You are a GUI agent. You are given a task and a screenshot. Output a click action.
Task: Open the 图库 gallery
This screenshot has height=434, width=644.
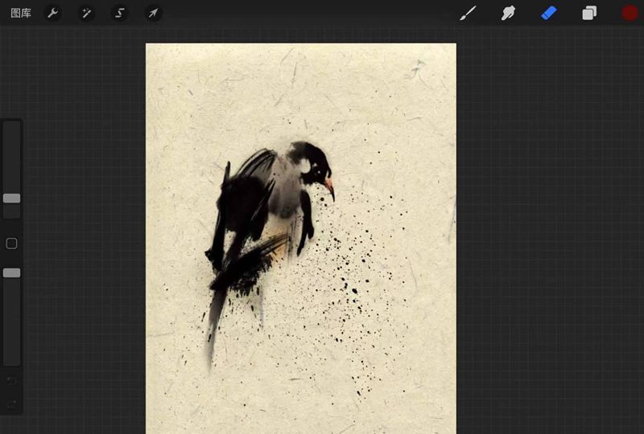tap(21, 13)
